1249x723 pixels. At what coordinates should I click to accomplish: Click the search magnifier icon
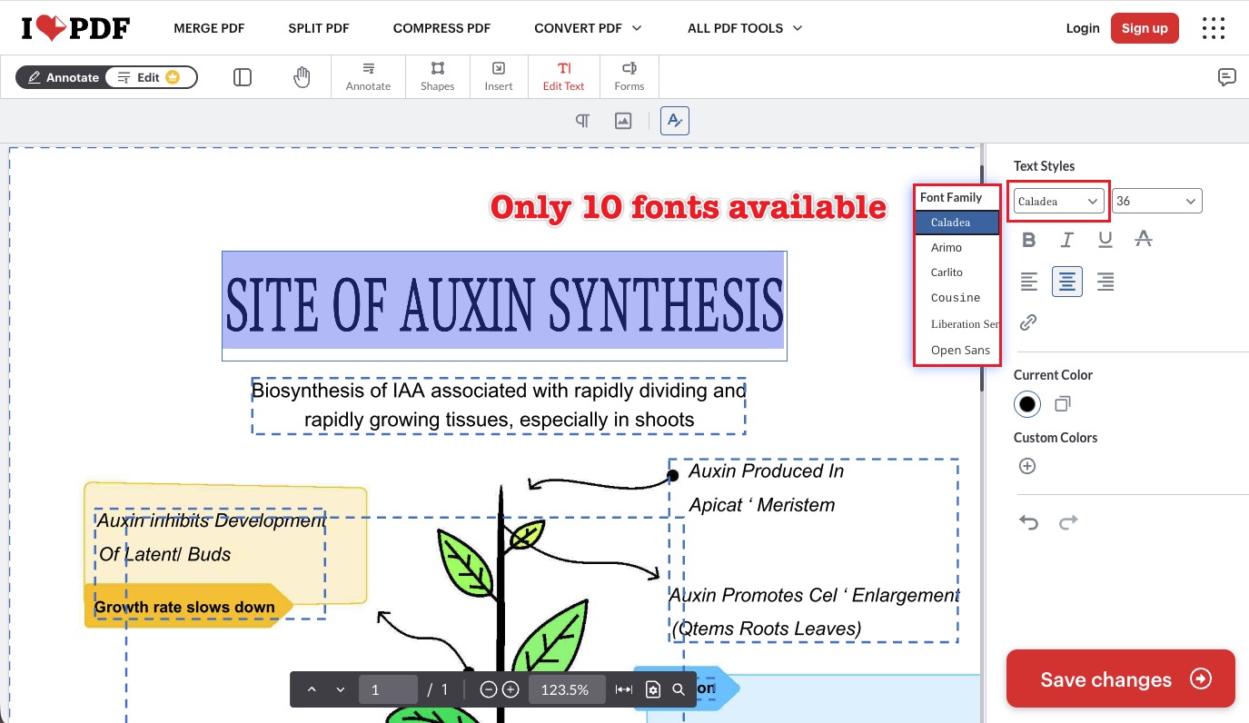point(679,689)
